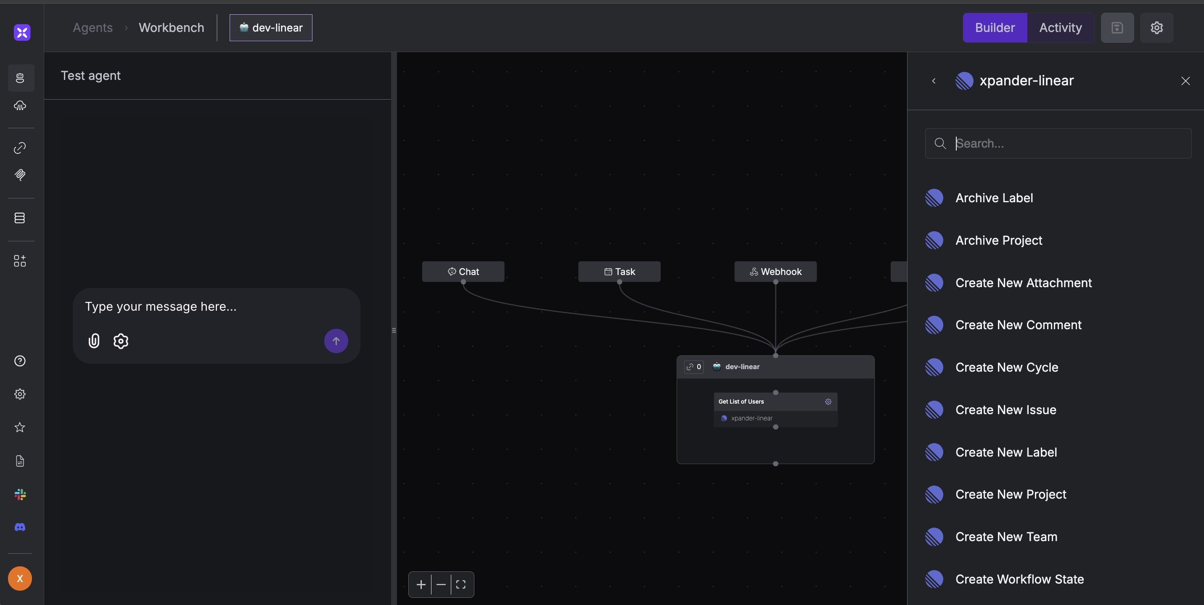Click fit-to-view canvas control
This screenshot has height=605, width=1204.
tap(460, 584)
